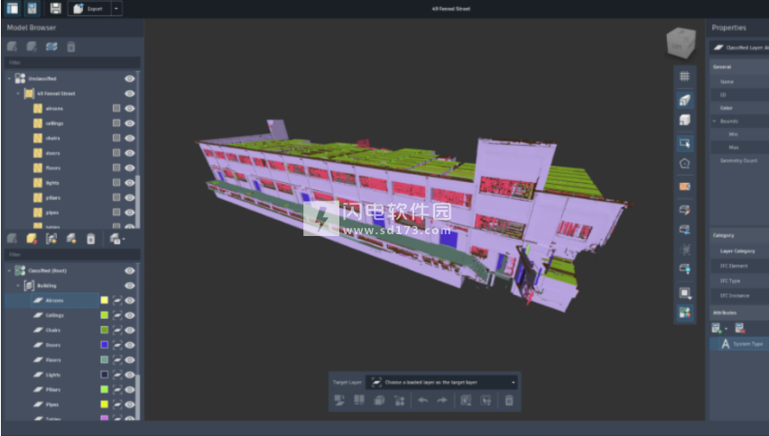Screen dimensions: 769x436
Task: Open the Export dropdown arrow
Action: point(117,8)
